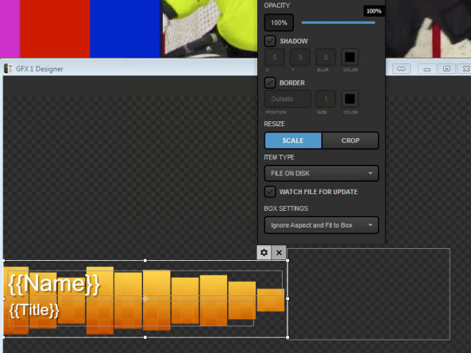
Task: Restore the GFX Designer window size
Action: point(446,69)
